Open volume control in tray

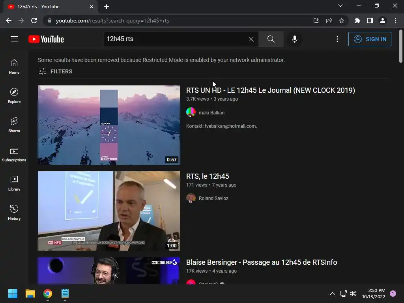[353, 294]
